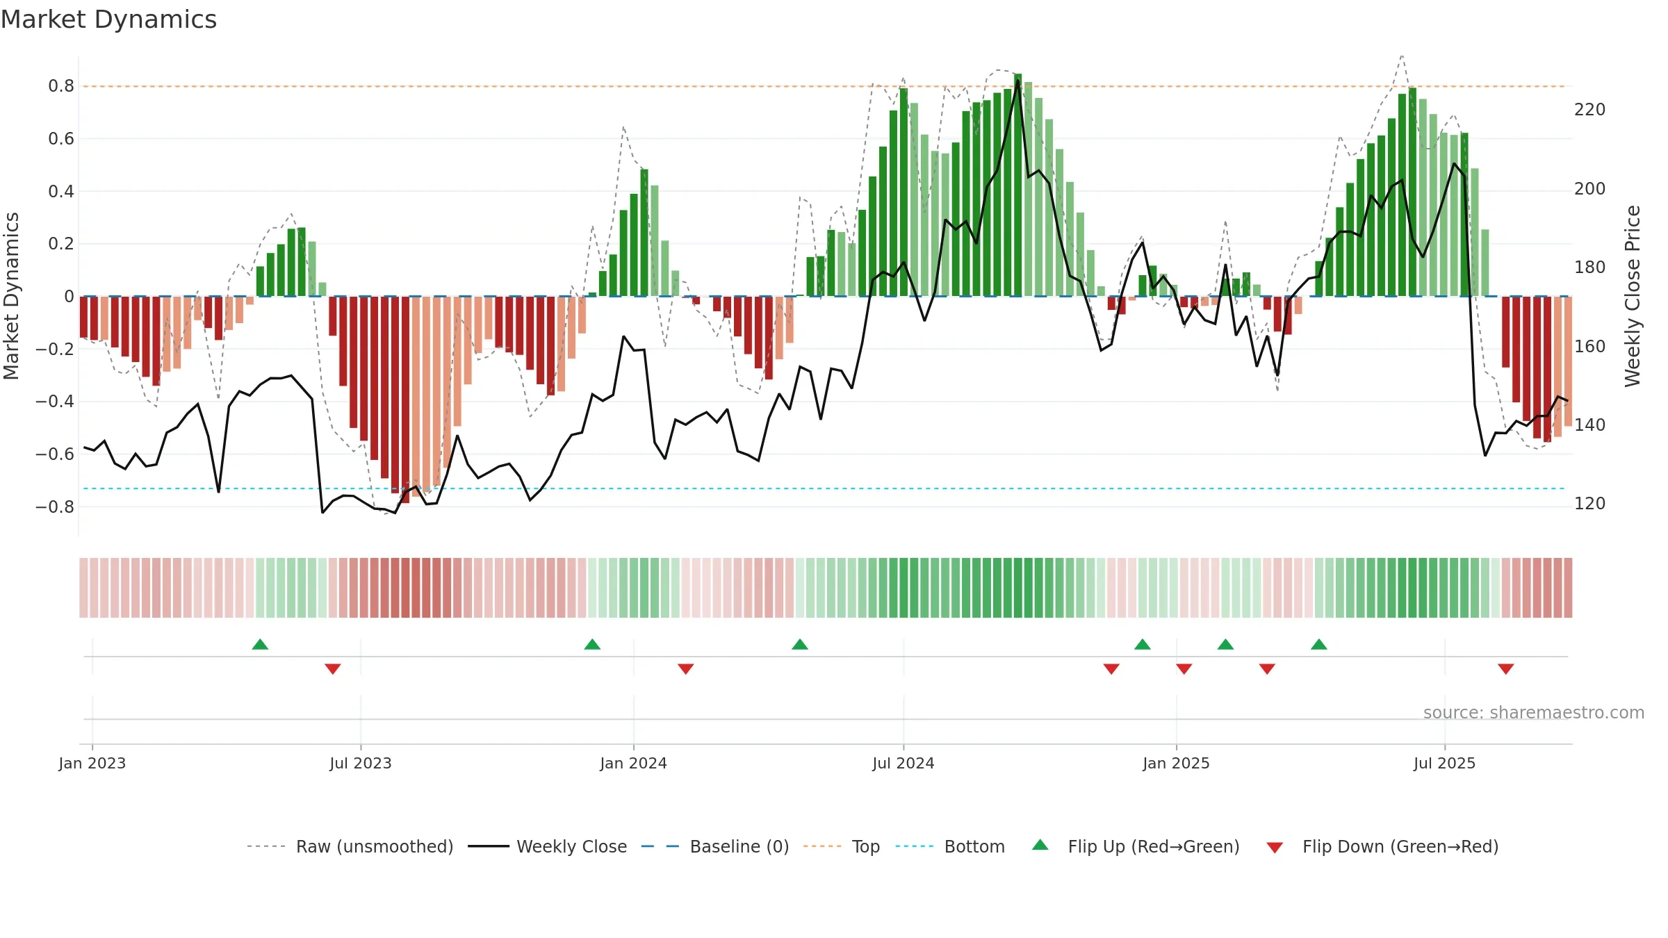Screen dimensions: 1668x938
Task: Click the green Flip Up marker just before Jan 2024
Action: click(592, 644)
